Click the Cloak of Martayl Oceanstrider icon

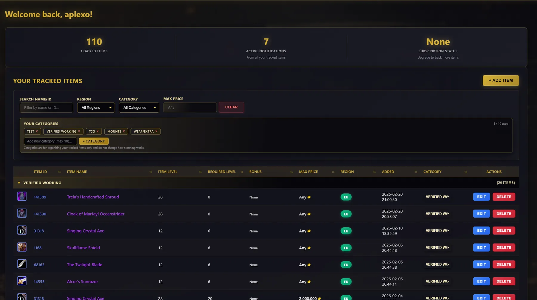tap(22, 213)
